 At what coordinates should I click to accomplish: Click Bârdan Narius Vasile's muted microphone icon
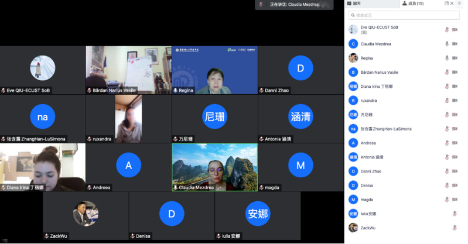tap(447, 73)
